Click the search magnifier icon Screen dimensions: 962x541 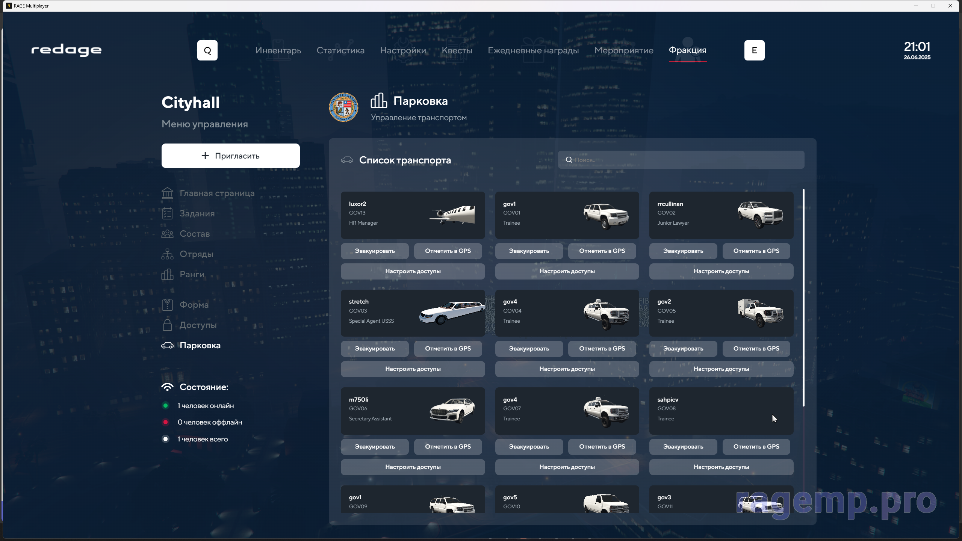569,160
